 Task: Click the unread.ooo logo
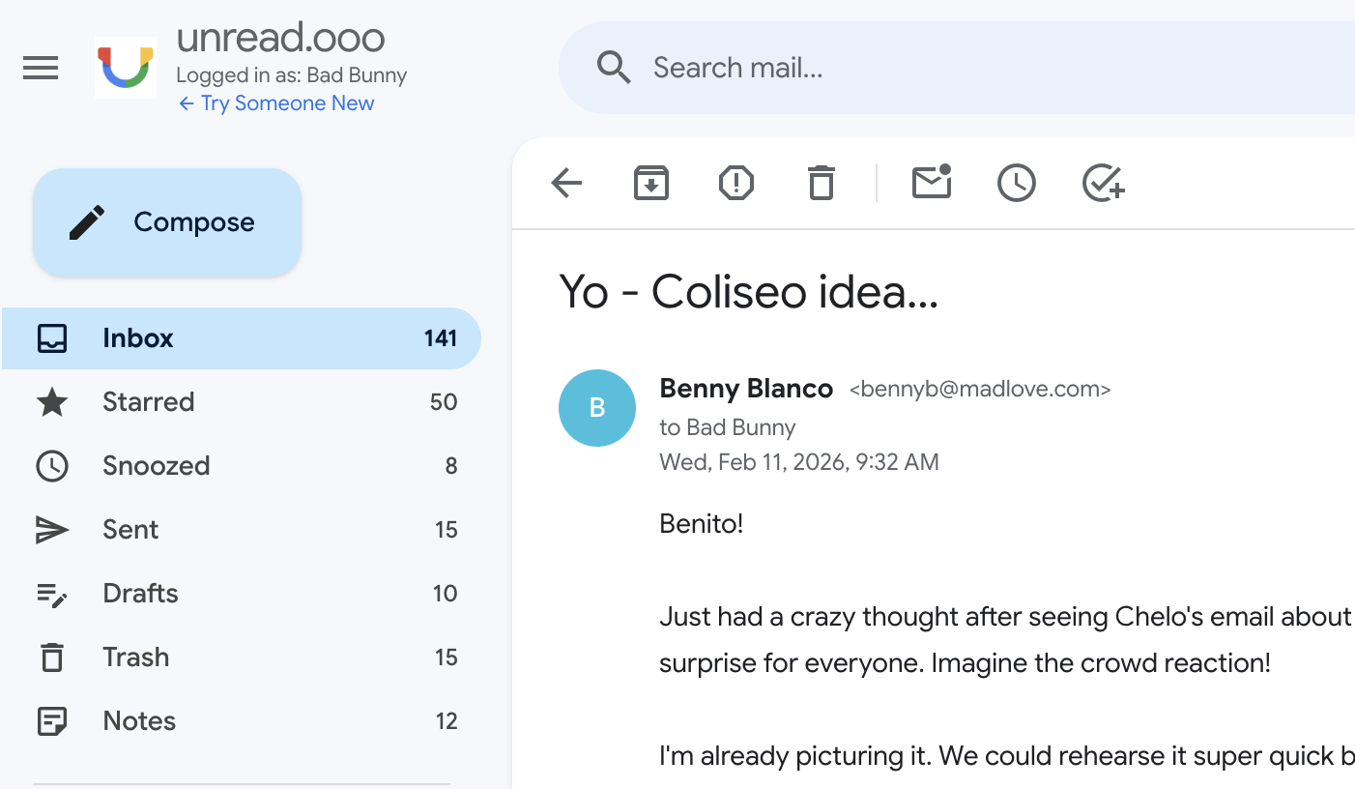(126, 68)
